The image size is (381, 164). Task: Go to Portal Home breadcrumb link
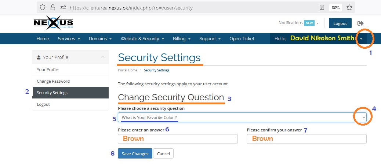[x=128, y=70]
